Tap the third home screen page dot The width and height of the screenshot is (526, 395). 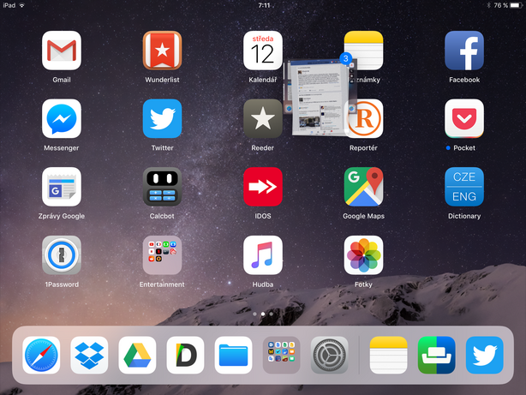tap(271, 314)
